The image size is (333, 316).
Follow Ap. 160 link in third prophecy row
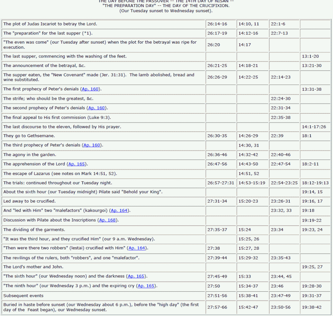tap(92, 145)
